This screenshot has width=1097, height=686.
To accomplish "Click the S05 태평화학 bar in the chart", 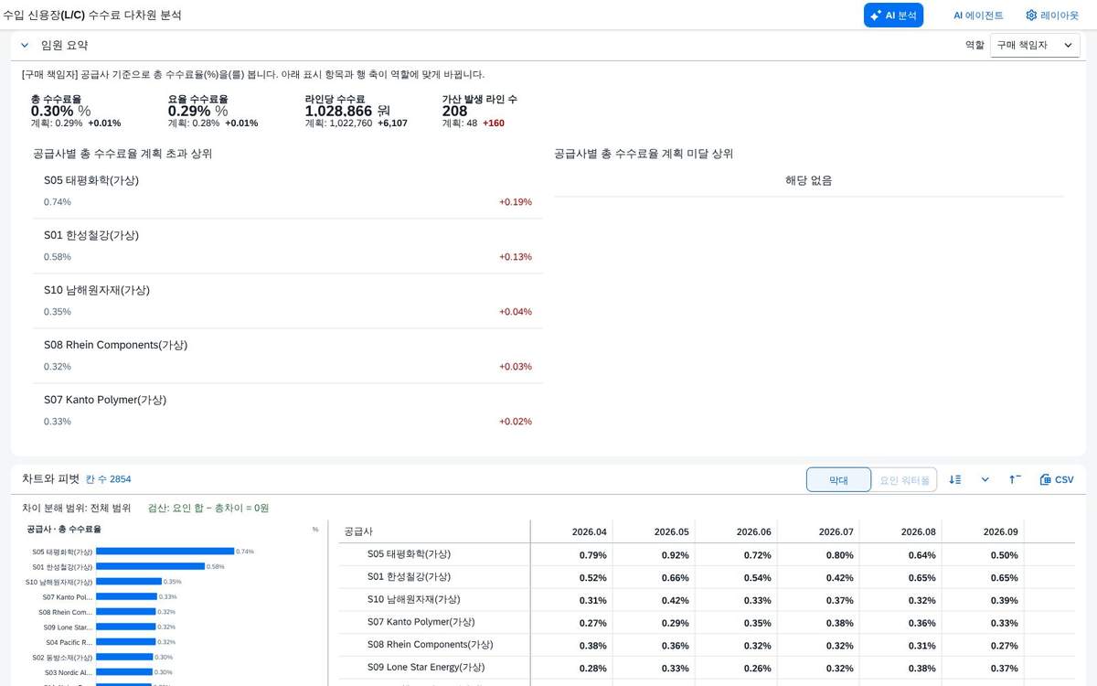I will pos(165,552).
